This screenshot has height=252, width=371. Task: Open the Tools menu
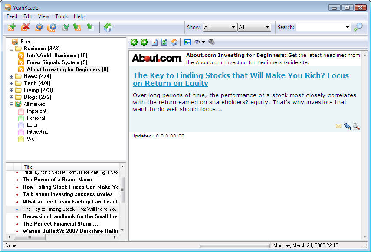point(62,16)
